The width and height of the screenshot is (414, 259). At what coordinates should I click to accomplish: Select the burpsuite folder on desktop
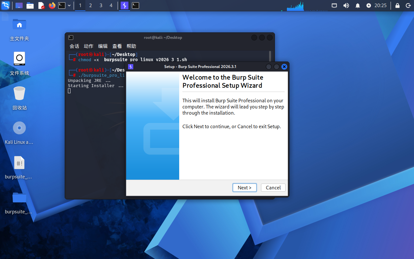pos(19,202)
